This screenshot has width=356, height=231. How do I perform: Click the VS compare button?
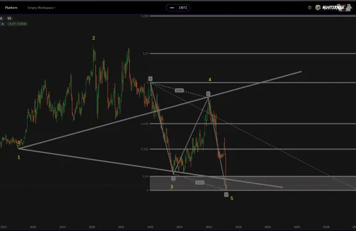coord(9,19)
